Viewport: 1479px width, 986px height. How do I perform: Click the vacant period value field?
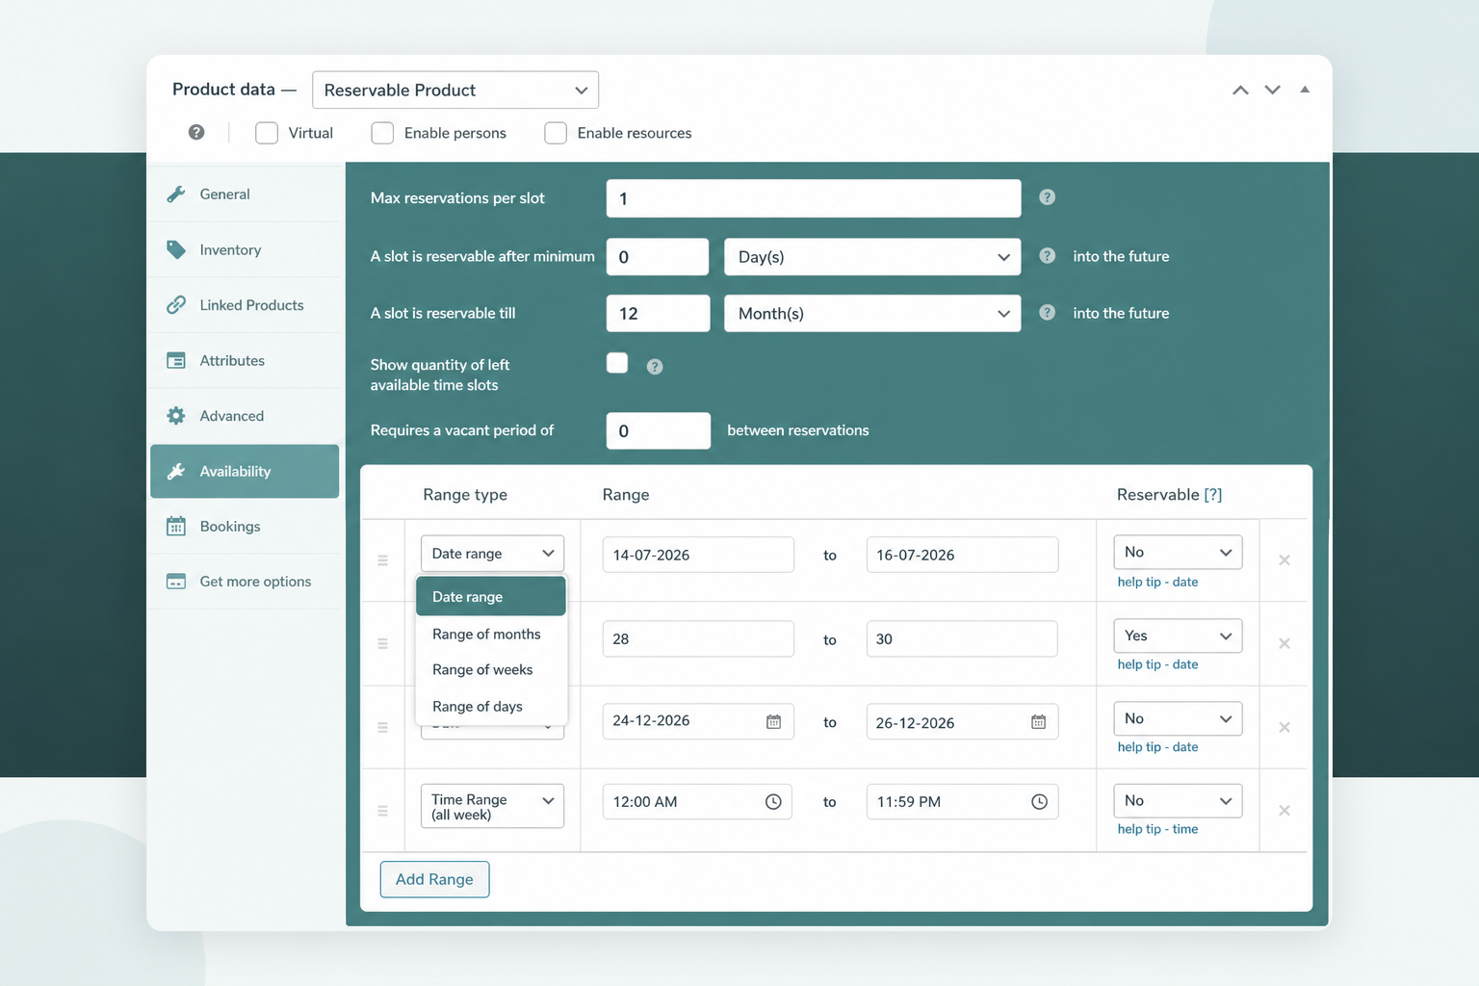[x=659, y=430]
